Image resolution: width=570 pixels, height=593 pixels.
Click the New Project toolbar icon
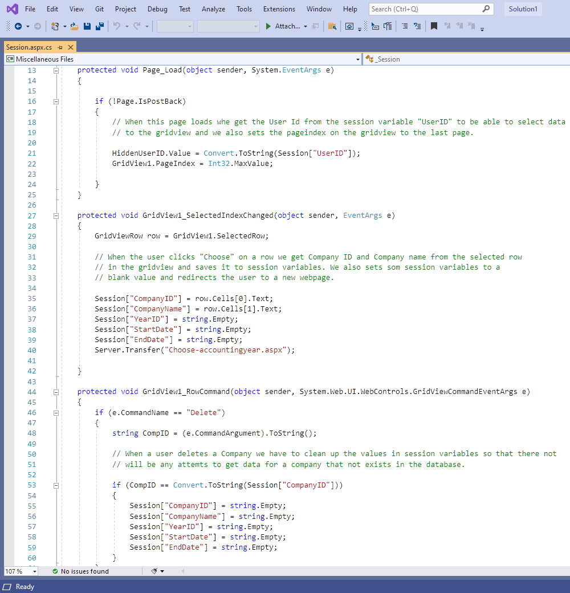tap(55, 26)
